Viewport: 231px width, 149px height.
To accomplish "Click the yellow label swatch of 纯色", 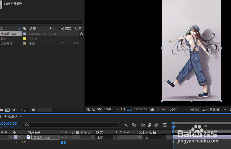I will 25,39.
